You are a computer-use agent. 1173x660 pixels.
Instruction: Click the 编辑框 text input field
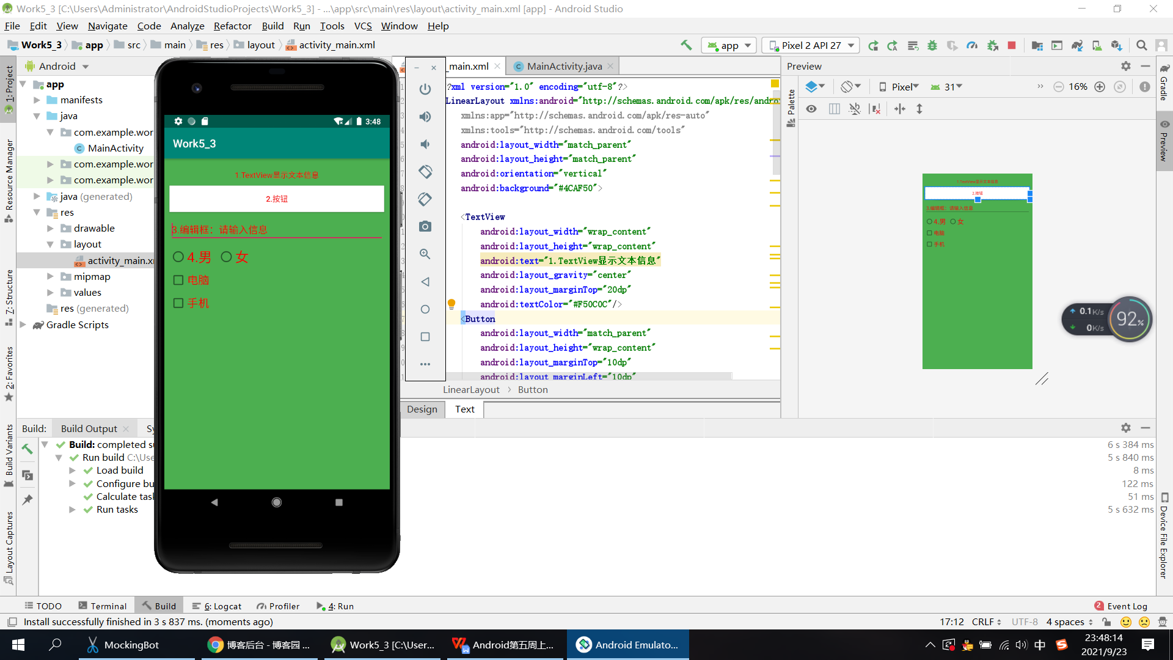pyautogui.click(x=276, y=230)
